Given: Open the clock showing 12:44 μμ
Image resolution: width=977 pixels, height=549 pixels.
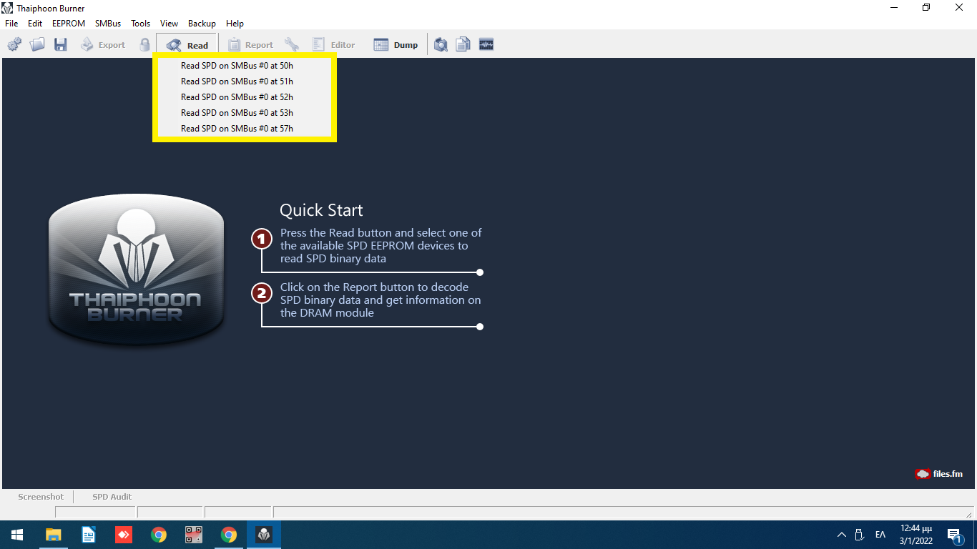Looking at the screenshot, I should (915, 535).
